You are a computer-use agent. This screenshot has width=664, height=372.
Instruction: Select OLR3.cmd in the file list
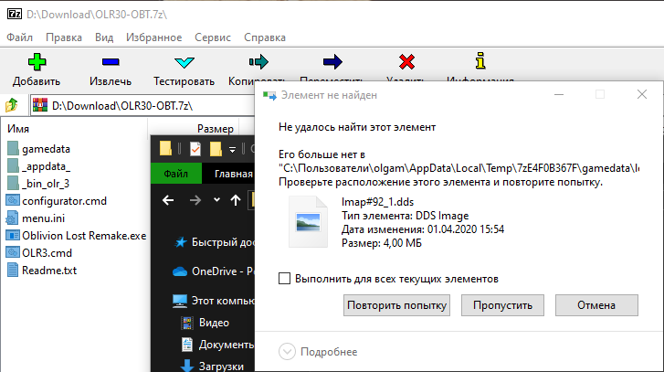coord(39,253)
